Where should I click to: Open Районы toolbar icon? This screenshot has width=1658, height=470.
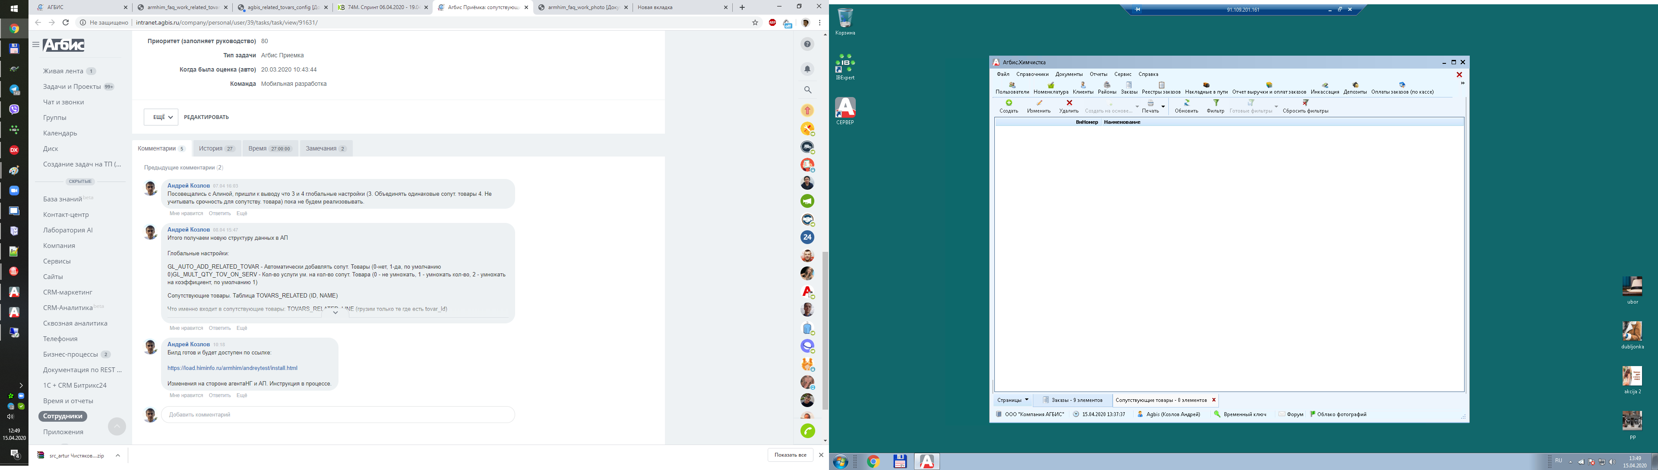[x=1107, y=89]
